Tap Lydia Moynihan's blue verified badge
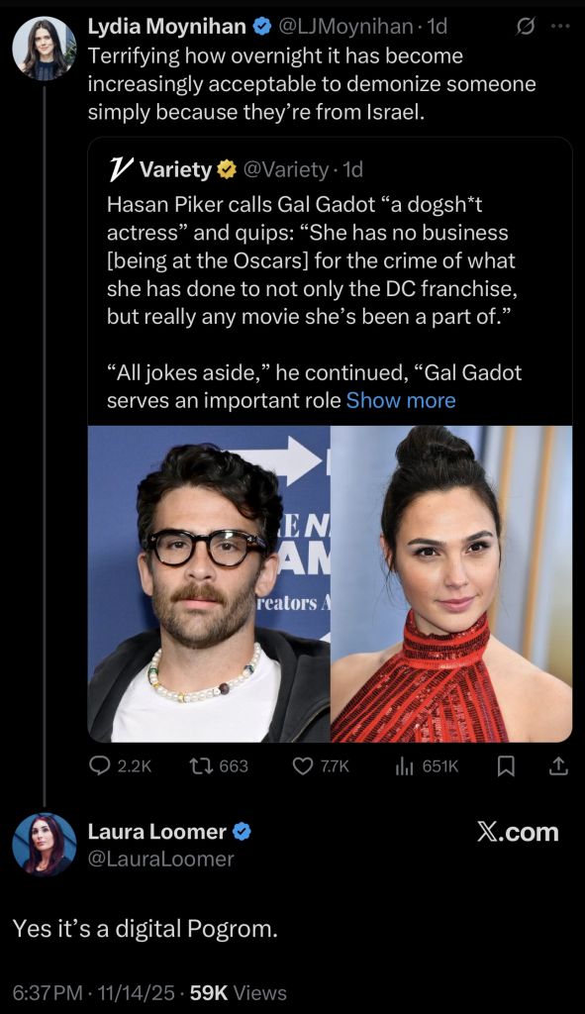The image size is (585, 1014). click(x=261, y=26)
